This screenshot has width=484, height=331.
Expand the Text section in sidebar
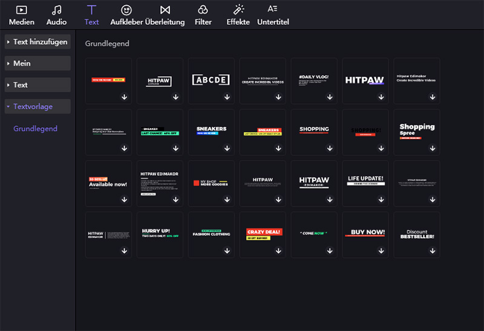[38, 85]
